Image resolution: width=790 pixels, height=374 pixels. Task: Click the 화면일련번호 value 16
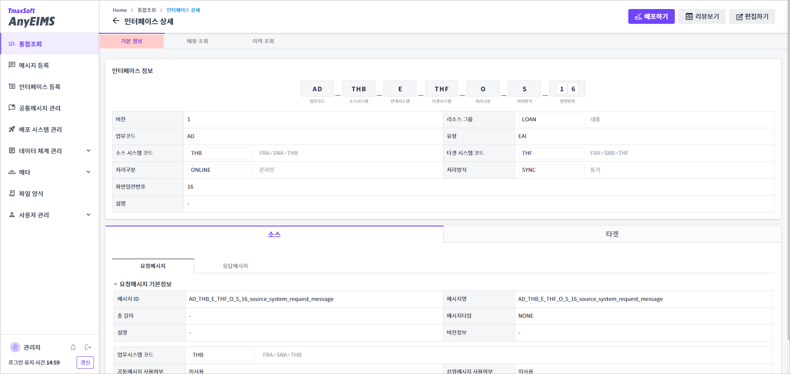pos(191,187)
